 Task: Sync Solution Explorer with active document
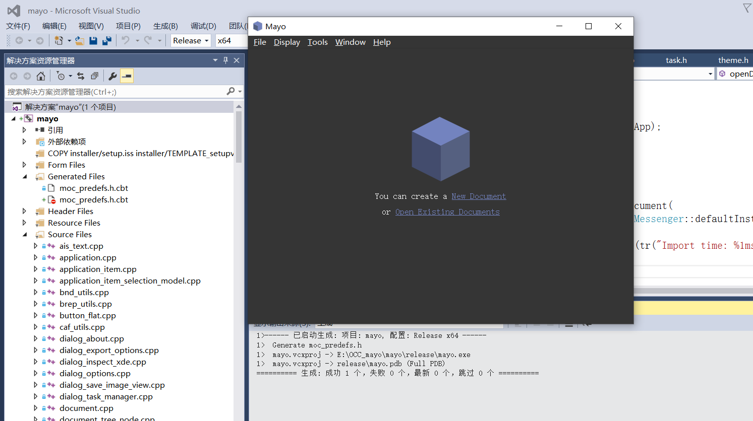click(81, 76)
